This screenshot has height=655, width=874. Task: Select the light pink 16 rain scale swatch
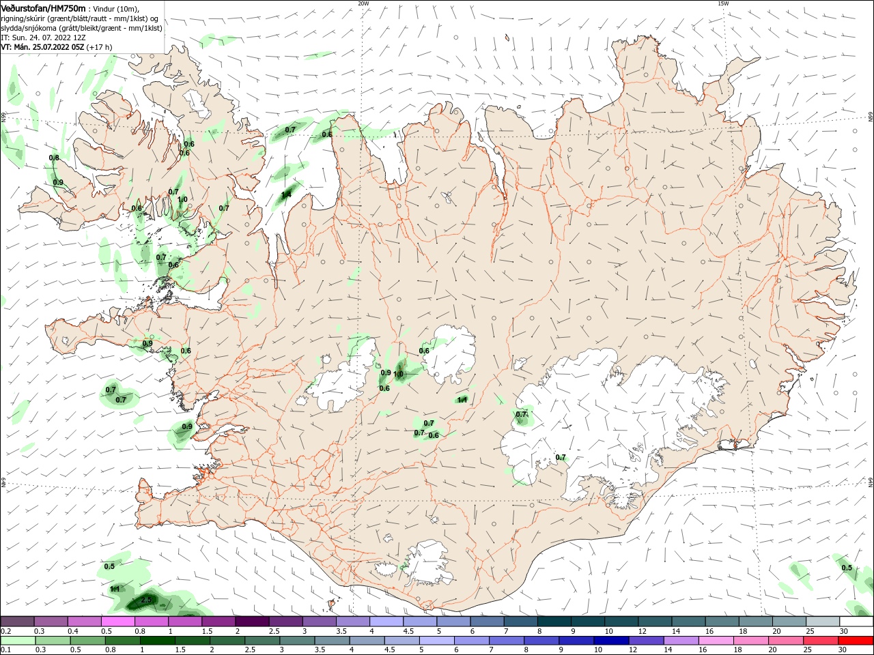[717, 641]
